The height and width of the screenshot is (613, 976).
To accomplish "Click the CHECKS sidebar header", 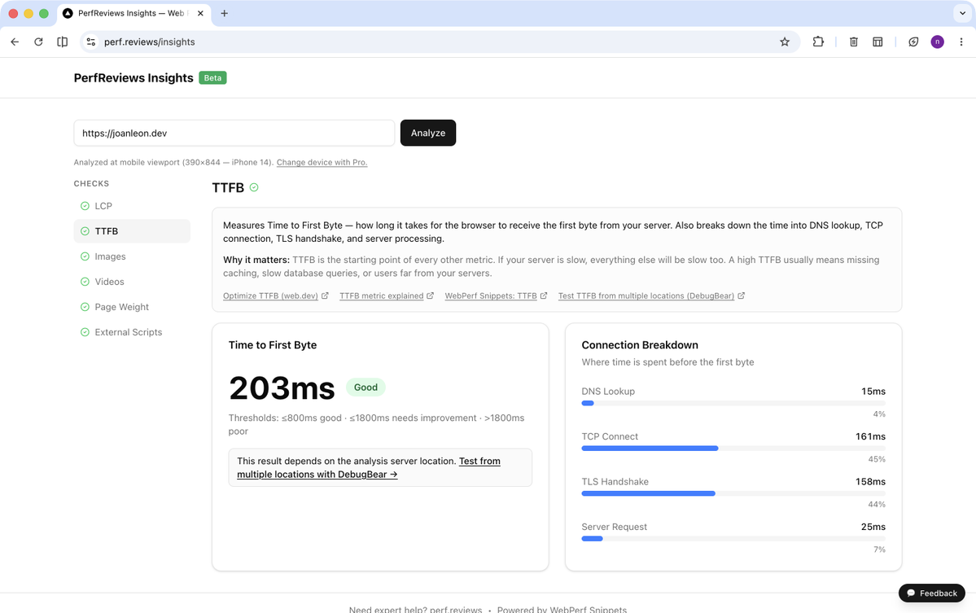I will [91, 184].
